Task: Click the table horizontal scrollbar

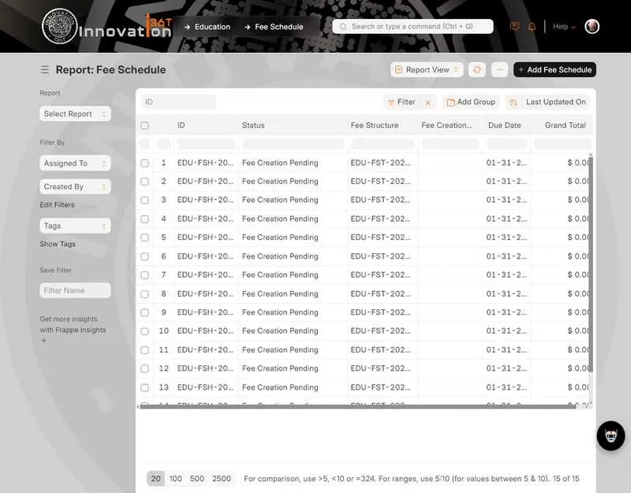Action: click(358, 406)
